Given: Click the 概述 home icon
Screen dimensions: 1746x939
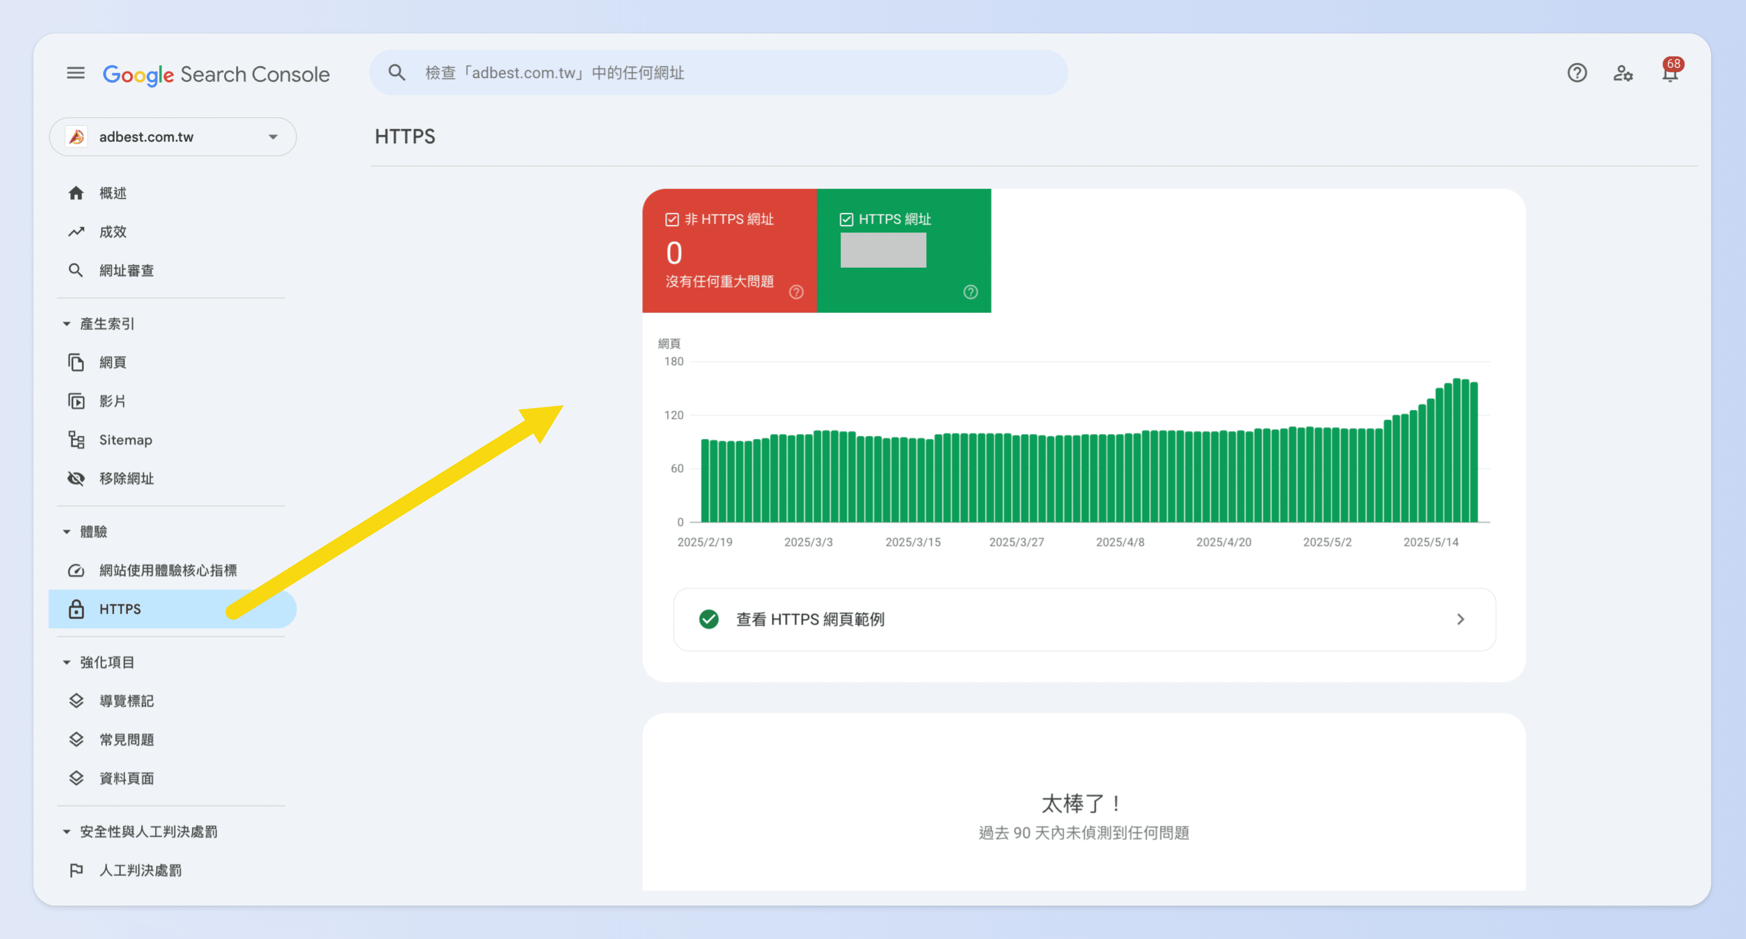Looking at the screenshot, I should coord(76,193).
